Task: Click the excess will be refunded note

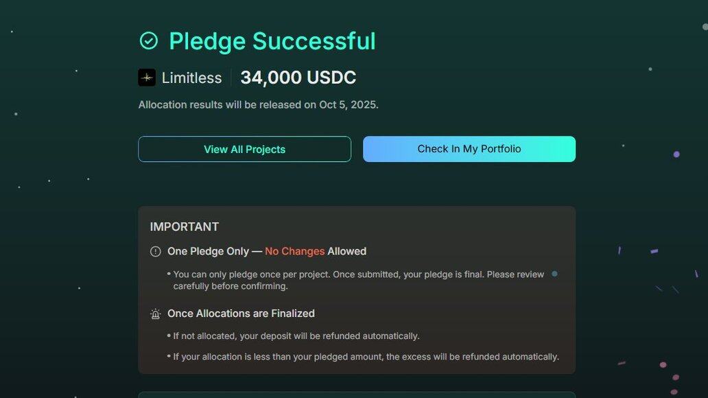Action: 366,357
